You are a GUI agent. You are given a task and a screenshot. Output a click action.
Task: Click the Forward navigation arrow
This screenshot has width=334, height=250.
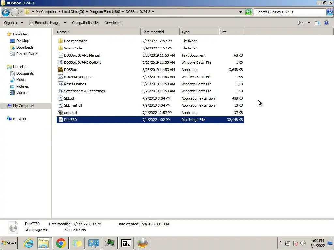[15, 12]
